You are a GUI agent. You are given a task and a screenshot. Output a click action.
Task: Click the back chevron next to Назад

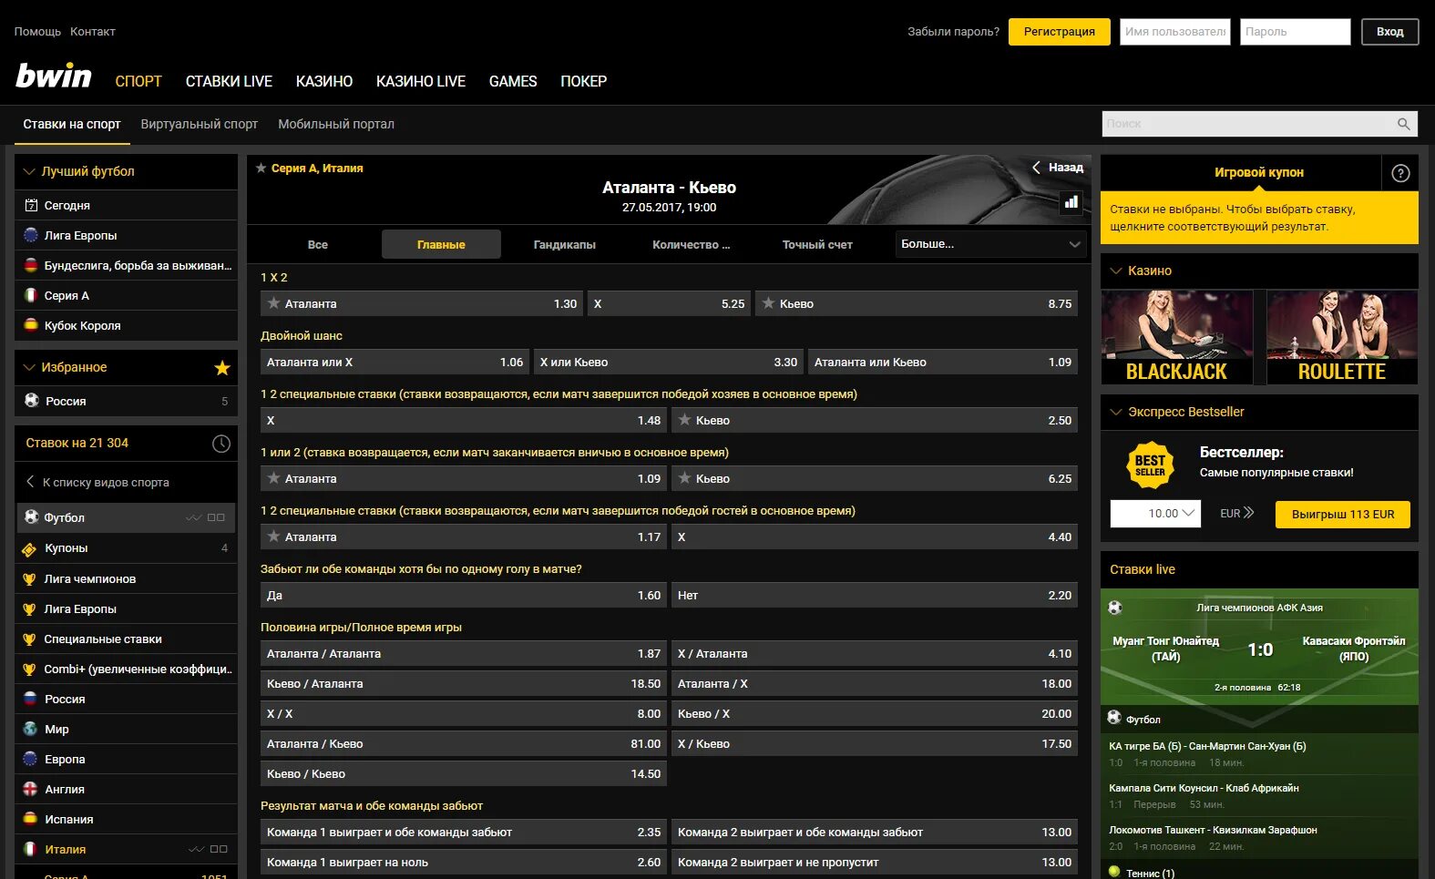(1036, 168)
